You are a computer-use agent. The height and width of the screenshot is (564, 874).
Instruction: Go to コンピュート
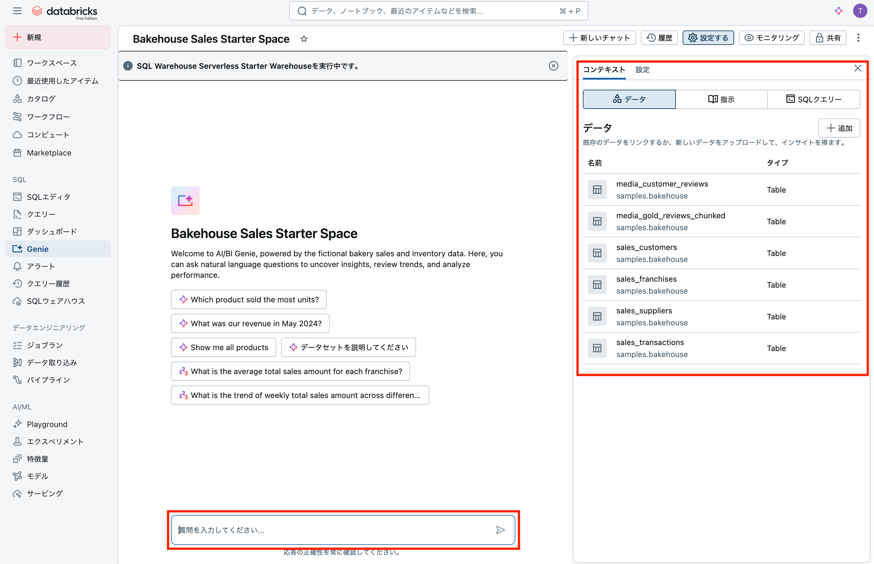(x=58, y=135)
